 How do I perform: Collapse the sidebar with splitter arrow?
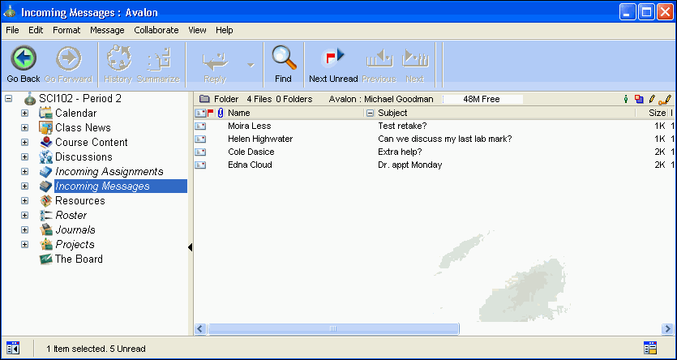[190, 247]
